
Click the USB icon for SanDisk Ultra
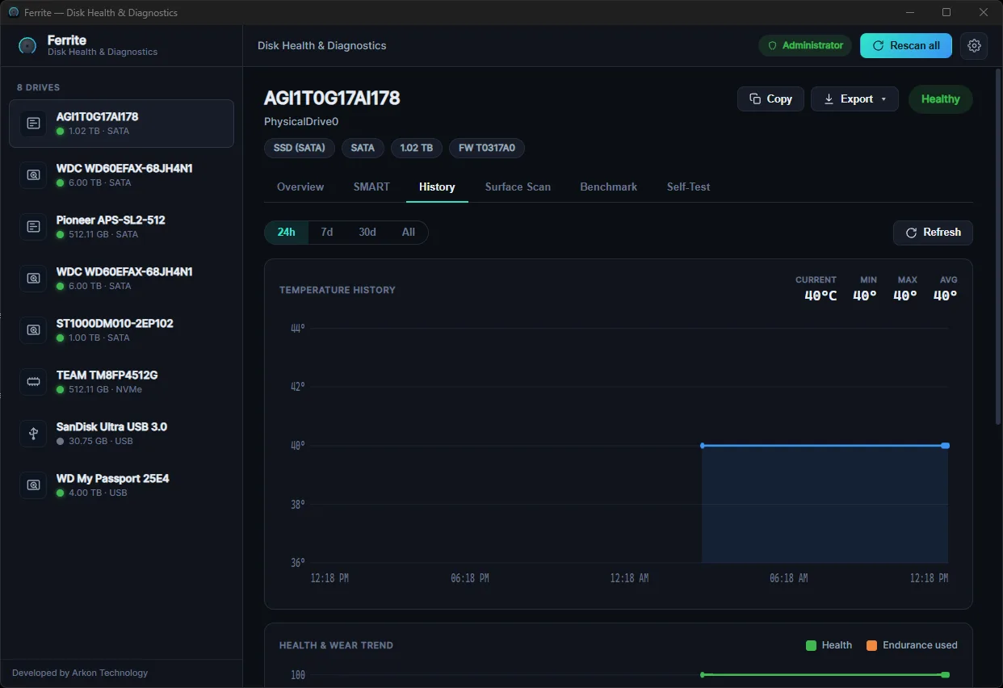pos(33,434)
